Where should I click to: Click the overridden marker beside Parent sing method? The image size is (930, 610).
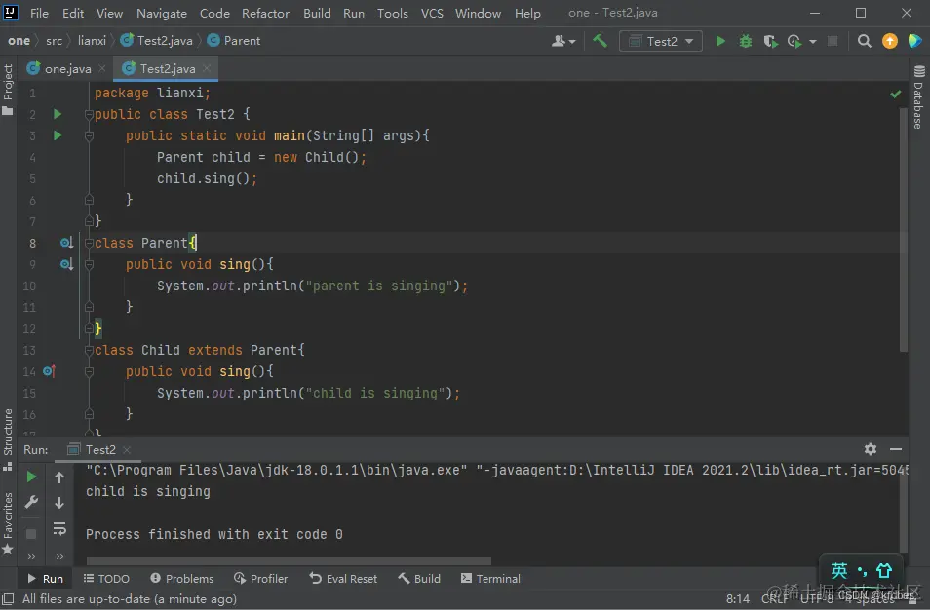point(66,264)
